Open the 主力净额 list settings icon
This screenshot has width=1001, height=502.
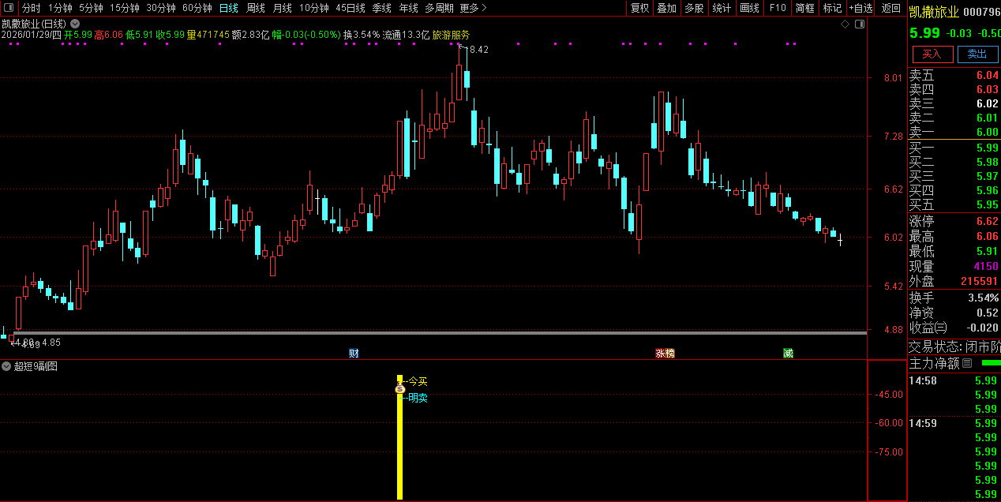(x=967, y=363)
